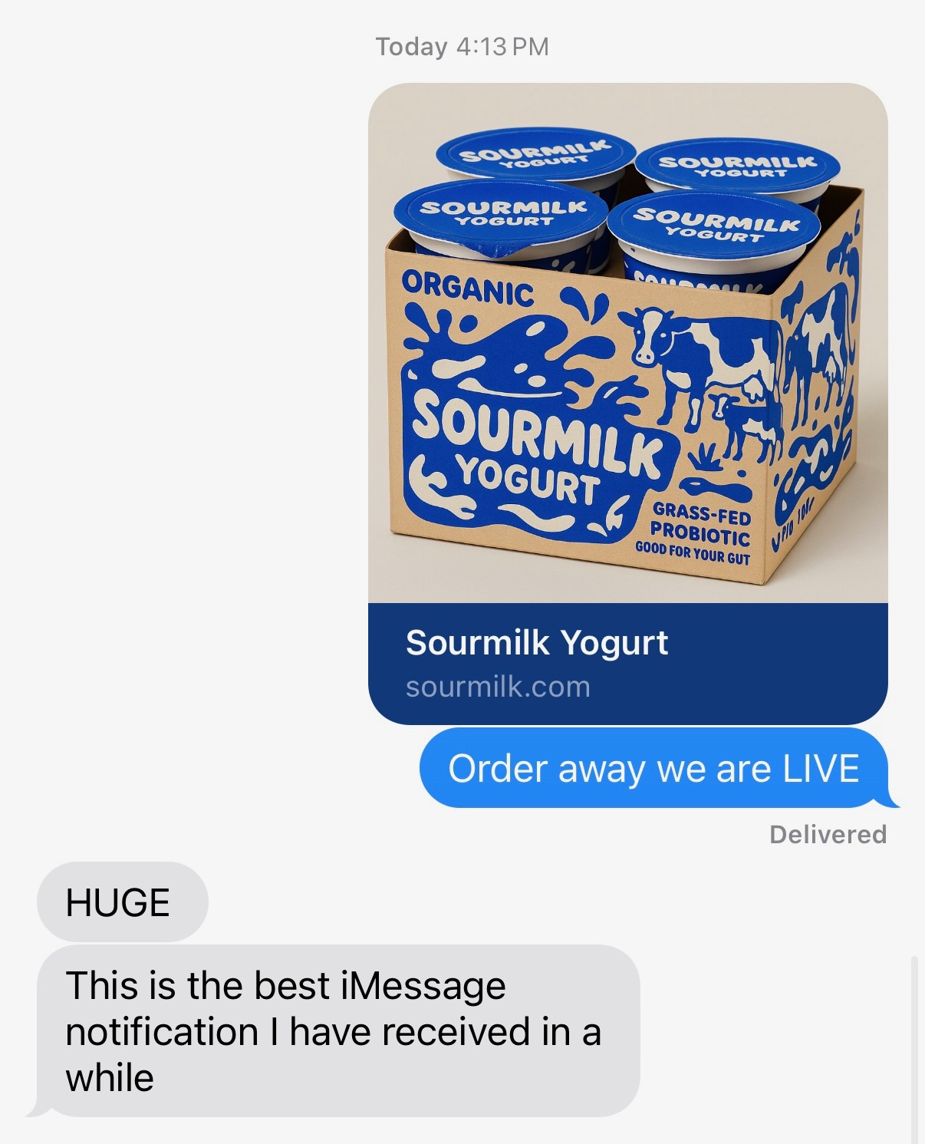925x1144 pixels.
Task: Select the "Order away we are LIVE" bubble
Action: point(654,768)
